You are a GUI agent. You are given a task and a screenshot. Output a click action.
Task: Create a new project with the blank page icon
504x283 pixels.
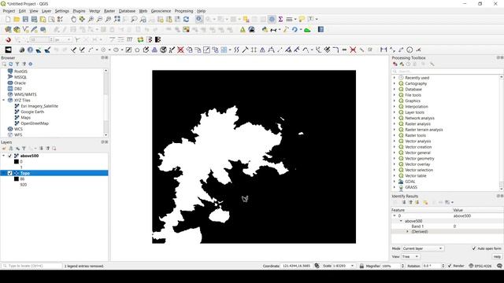pyautogui.click(x=8, y=19)
